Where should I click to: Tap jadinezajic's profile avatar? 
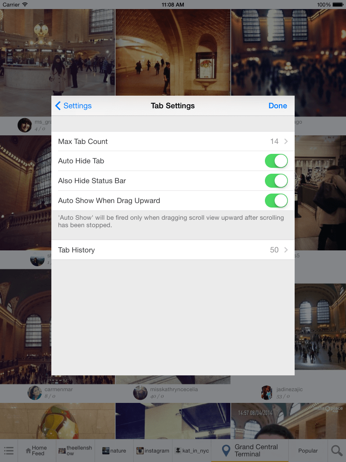point(267,393)
